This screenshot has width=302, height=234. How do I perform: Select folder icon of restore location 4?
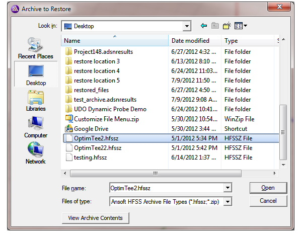tap(68, 71)
